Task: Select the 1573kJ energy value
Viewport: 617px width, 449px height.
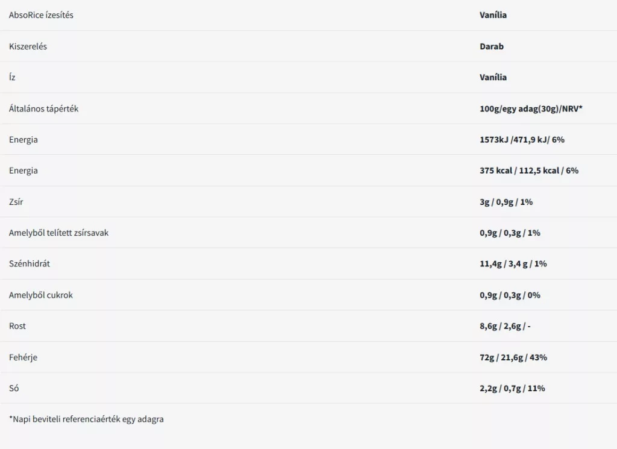Action: pos(522,140)
